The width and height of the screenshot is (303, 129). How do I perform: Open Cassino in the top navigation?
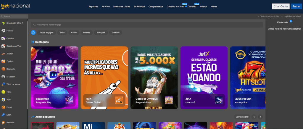click(192, 7)
